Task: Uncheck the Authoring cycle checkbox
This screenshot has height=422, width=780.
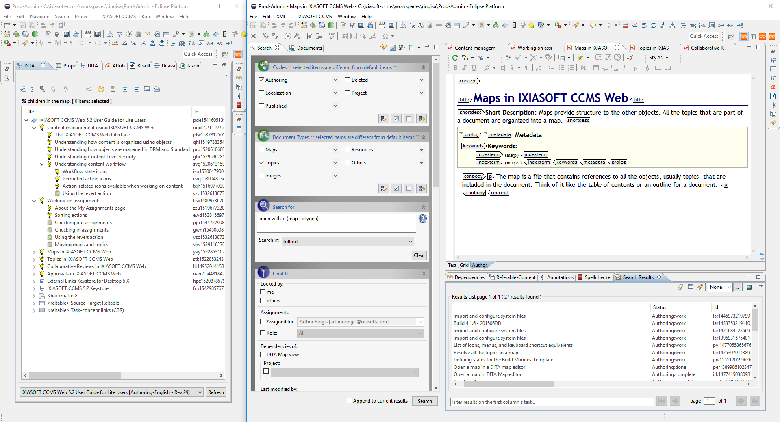Action: click(x=262, y=80)
